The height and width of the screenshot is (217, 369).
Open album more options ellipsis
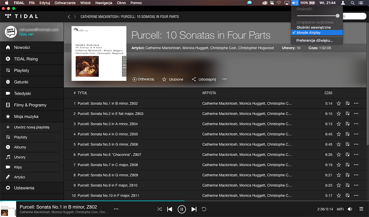pos(225,79)
